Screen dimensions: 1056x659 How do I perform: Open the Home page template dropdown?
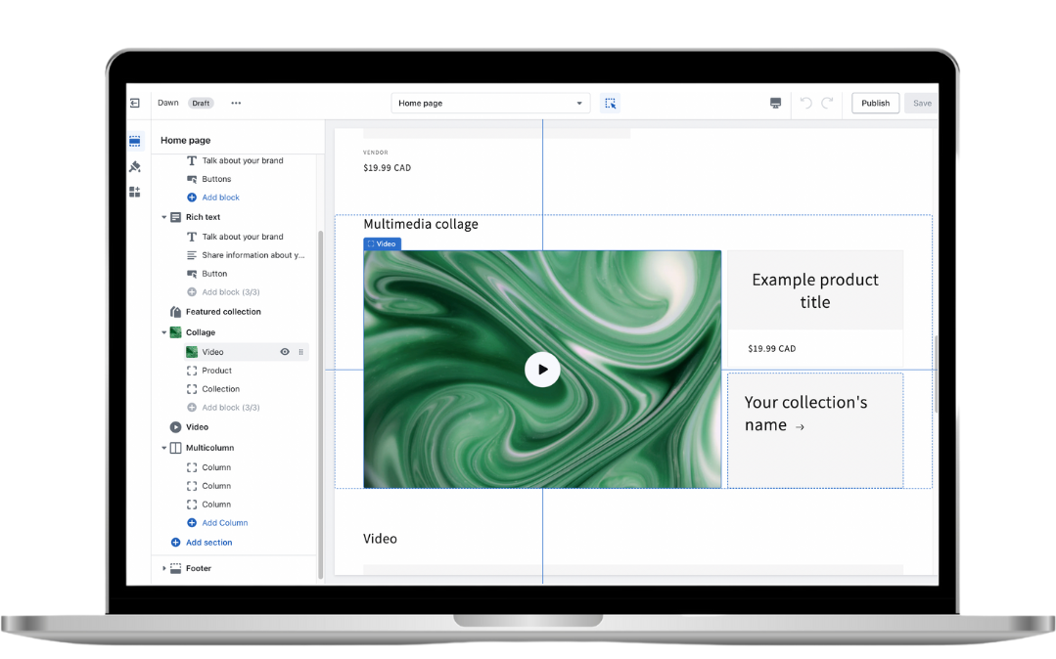tap(490, 103)
